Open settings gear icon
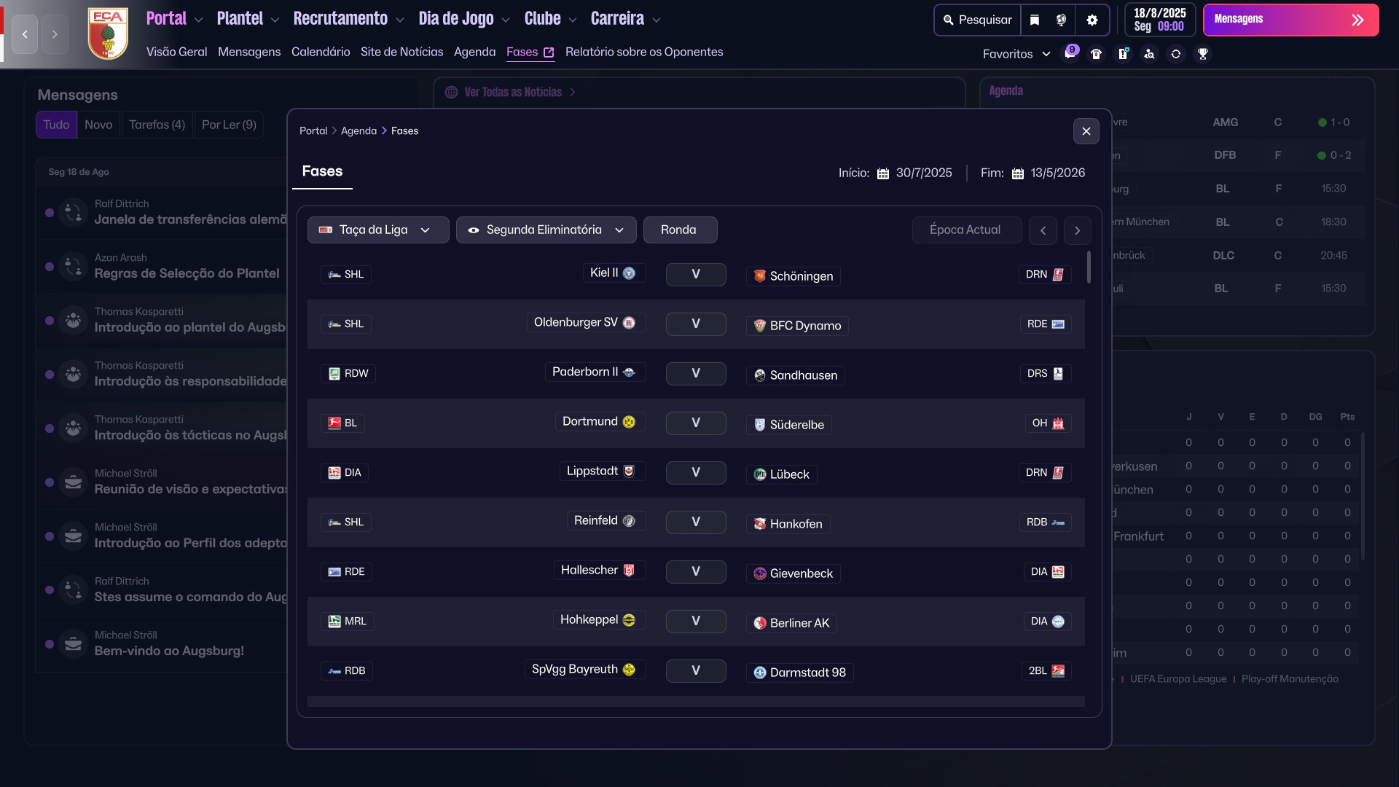 [x=1092, y=20]
